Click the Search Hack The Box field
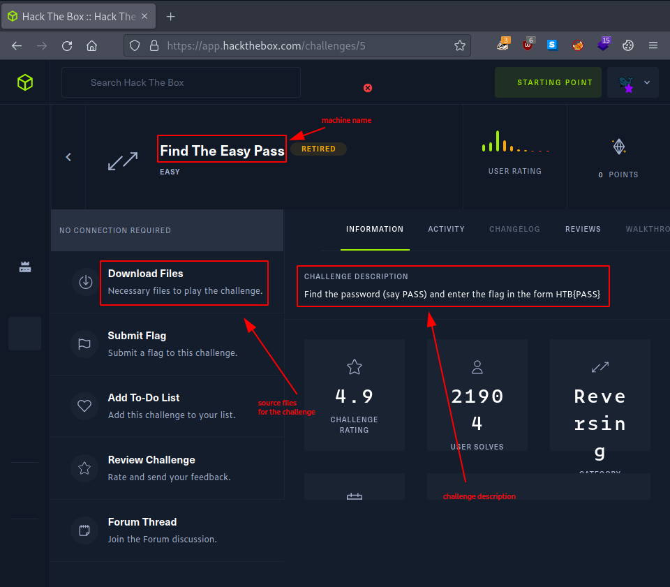The image size is (670, 587). coord(181,82)
